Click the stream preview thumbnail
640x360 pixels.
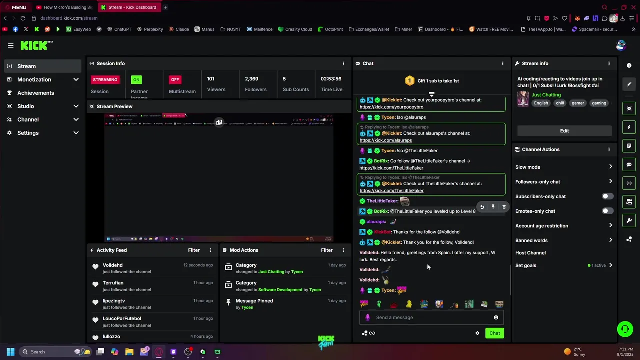[219, 178]
